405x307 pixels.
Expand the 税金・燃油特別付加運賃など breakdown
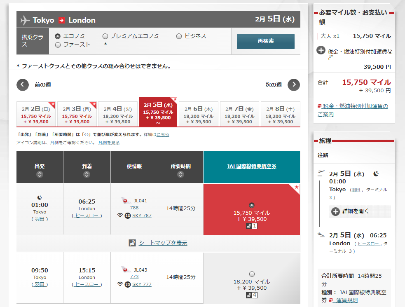(321, 50)
